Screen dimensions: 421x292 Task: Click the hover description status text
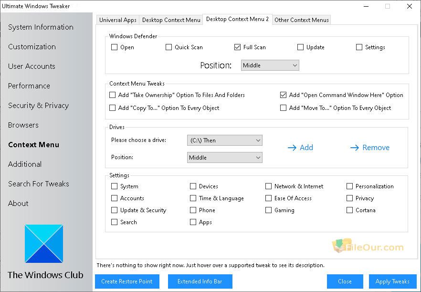pos(210,265)
